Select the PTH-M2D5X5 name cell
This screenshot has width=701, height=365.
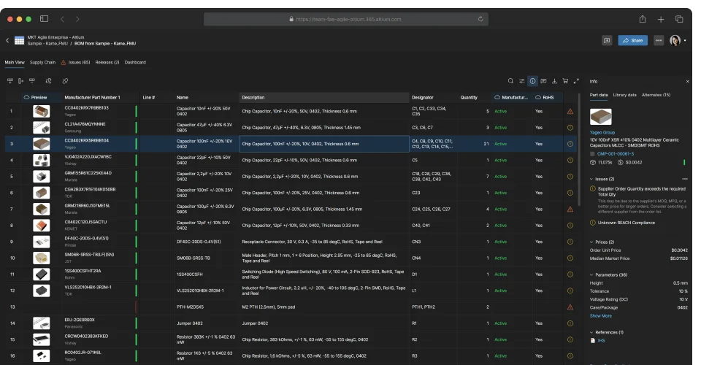[206, 307]
